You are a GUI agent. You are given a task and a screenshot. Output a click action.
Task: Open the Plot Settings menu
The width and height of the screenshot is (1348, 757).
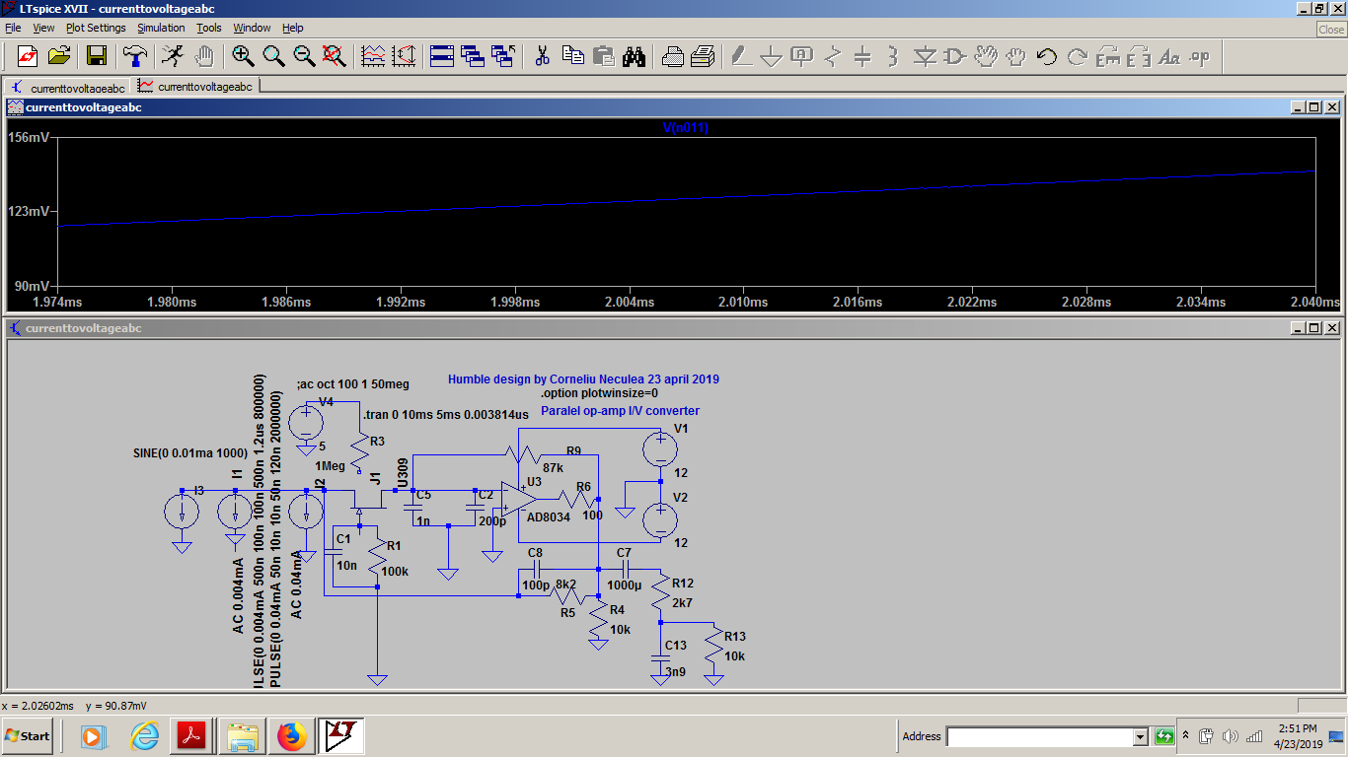[x=96, y=28]
